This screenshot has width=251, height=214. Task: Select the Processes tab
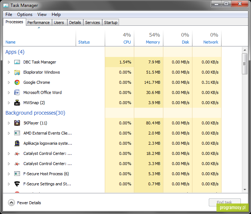coord(14,22)
